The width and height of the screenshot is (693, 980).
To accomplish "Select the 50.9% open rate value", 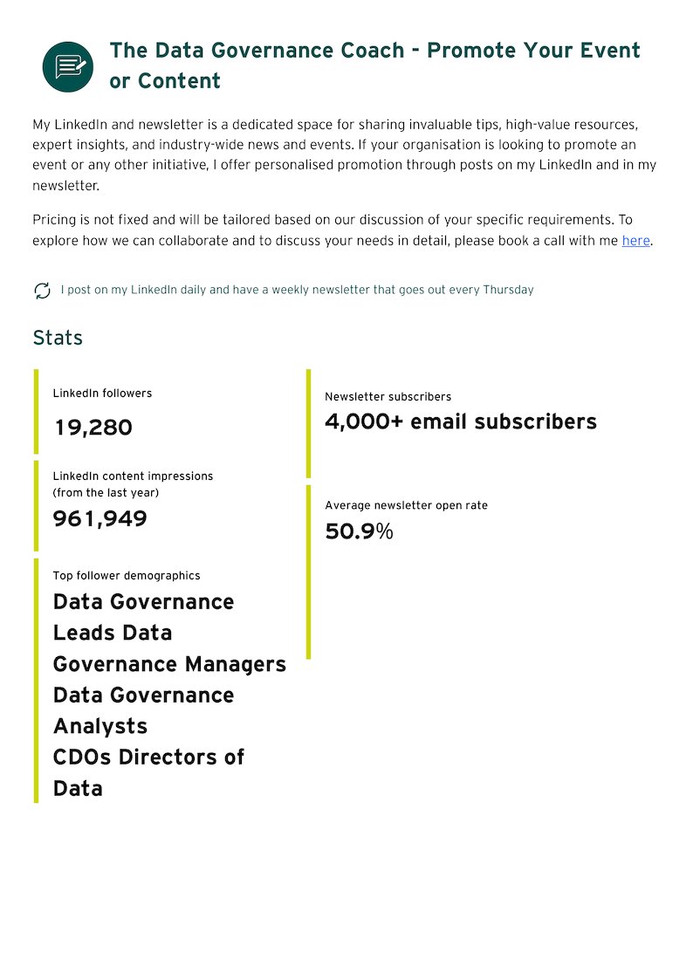I will point(359,531).
